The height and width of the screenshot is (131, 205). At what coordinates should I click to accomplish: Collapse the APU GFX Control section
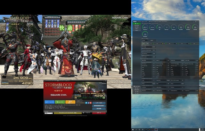tap(142, 52)
